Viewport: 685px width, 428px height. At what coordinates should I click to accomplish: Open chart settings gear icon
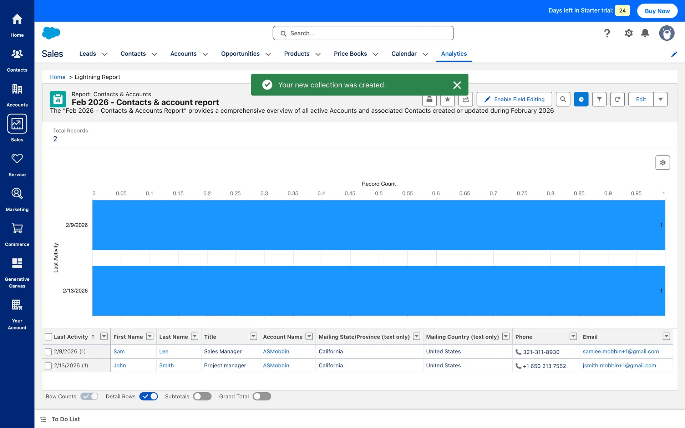[x=663, y=163]
